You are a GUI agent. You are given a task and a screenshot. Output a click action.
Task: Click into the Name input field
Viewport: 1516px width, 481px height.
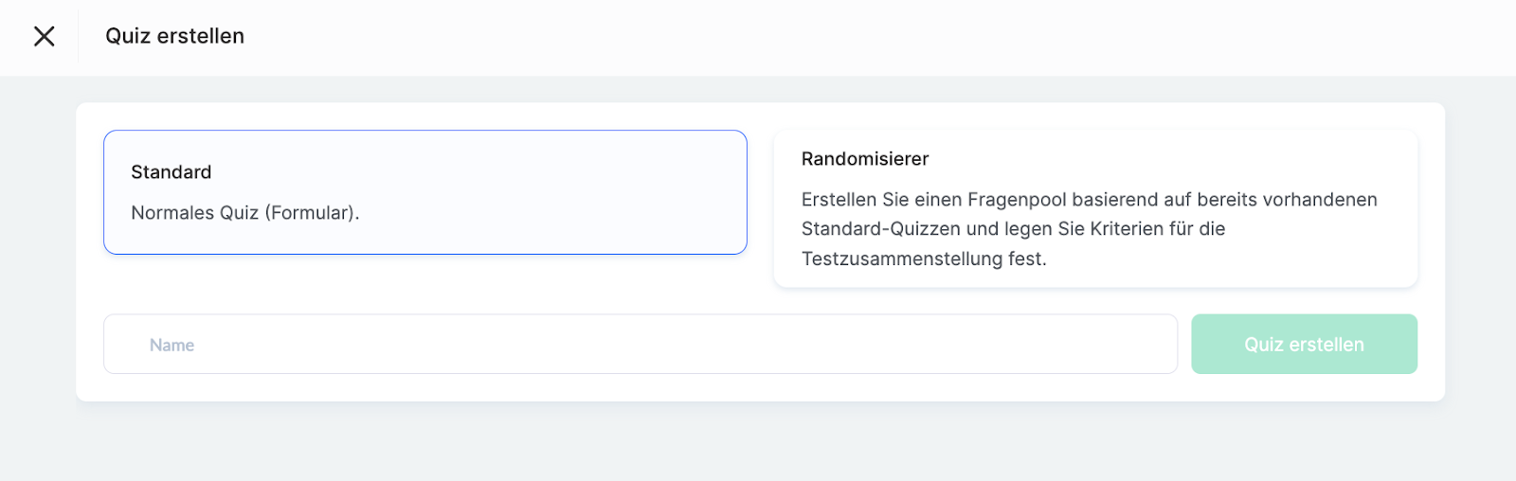(x=641, y=345)
